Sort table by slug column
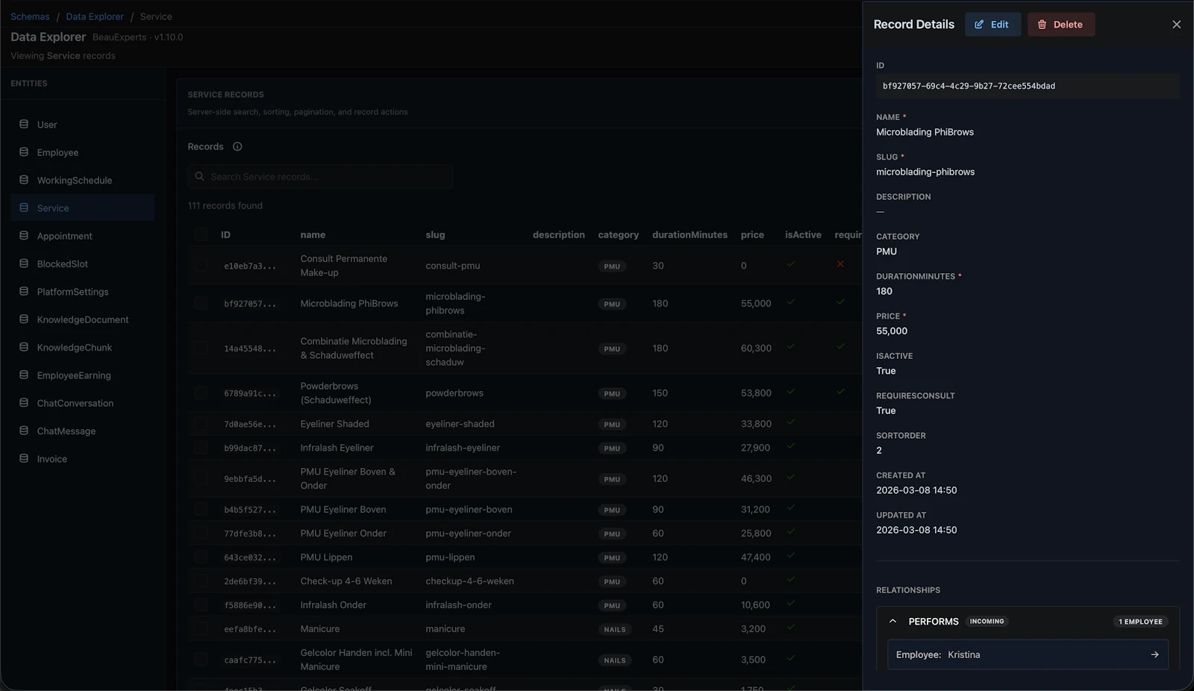1194x691 pixels. tap(435, 234)
